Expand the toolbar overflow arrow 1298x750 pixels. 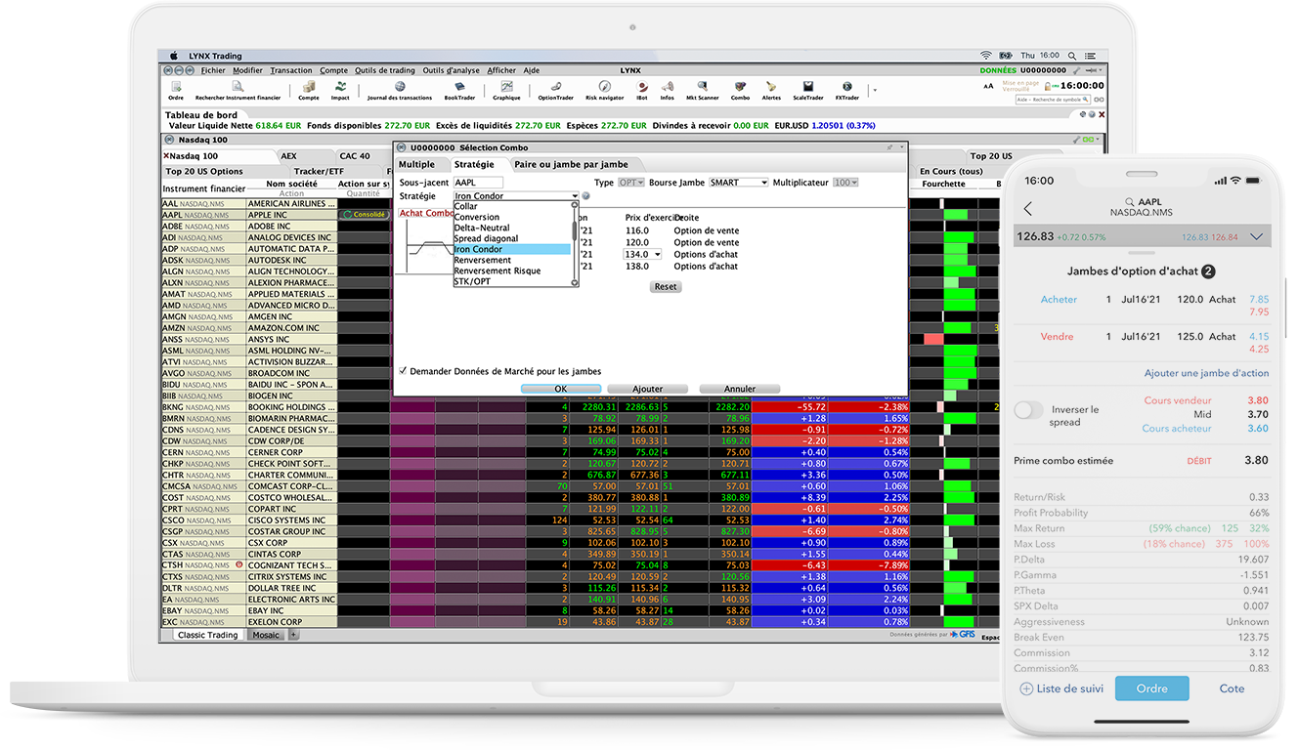tap(875, 91)
